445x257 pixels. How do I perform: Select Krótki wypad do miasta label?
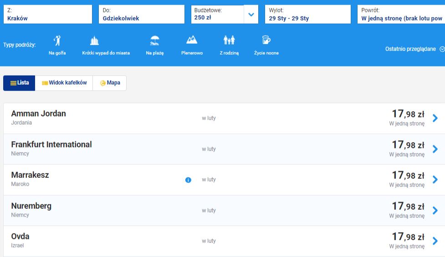pyautogui.click(x=106, y=53)
